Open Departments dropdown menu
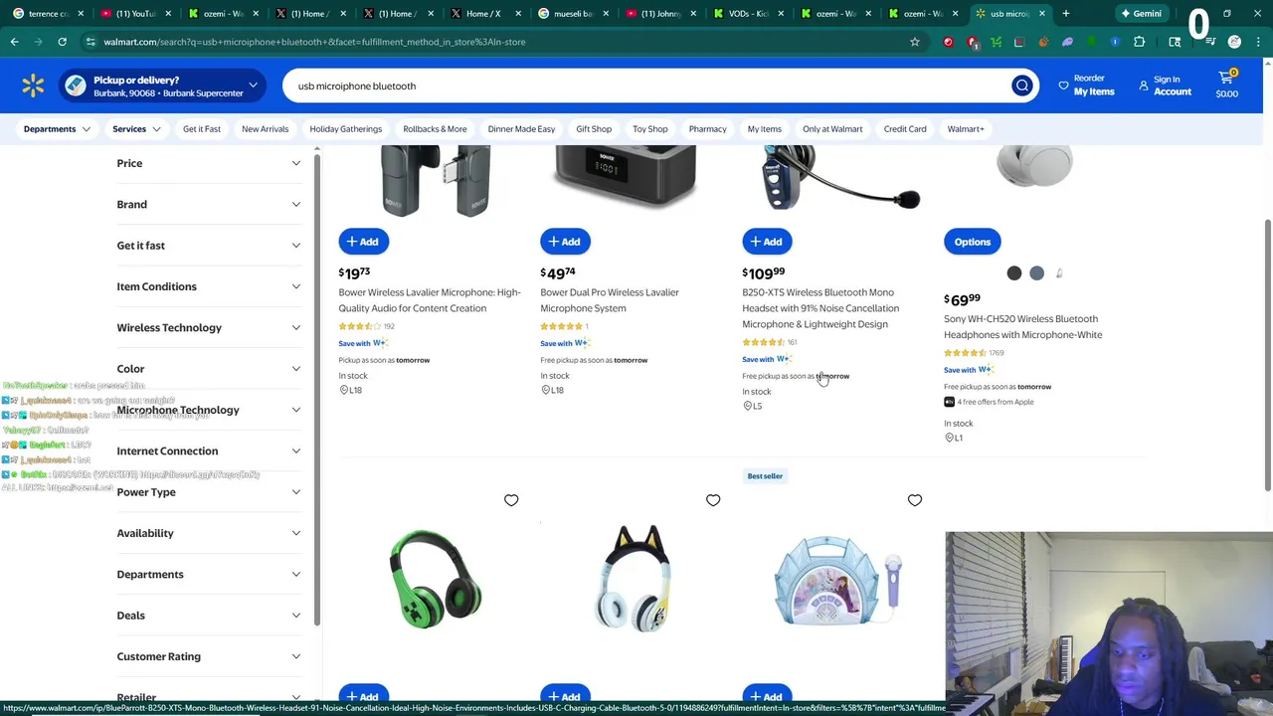Screen dimensions: 1273x716 [56, 128]
